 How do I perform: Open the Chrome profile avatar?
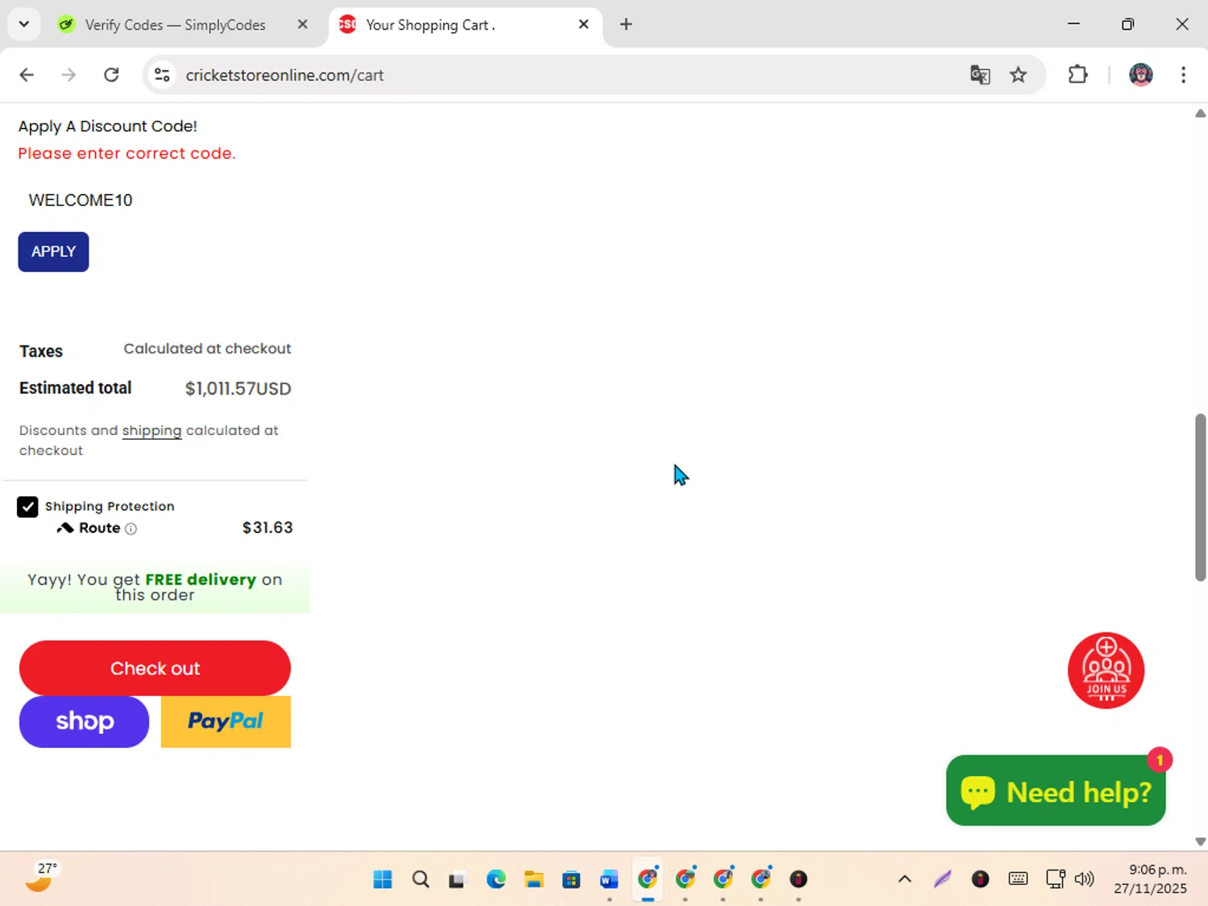click(x=1140, y=75)
